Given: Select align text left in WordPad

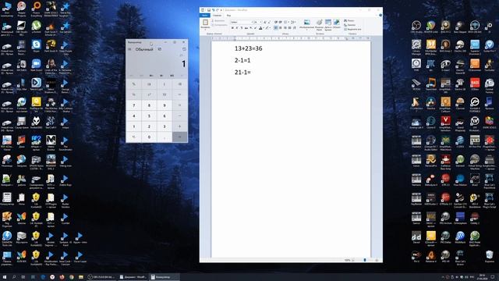Looking at the screenshot, I should click(276, 28).
